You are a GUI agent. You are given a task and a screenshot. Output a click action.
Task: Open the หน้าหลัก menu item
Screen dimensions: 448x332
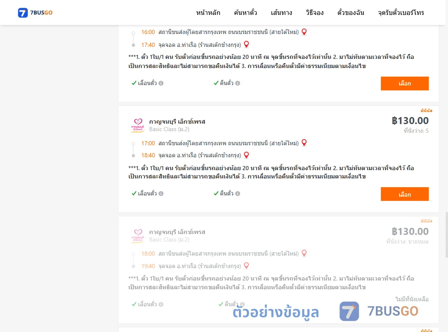pyautogui.click(x=208, y=12)
